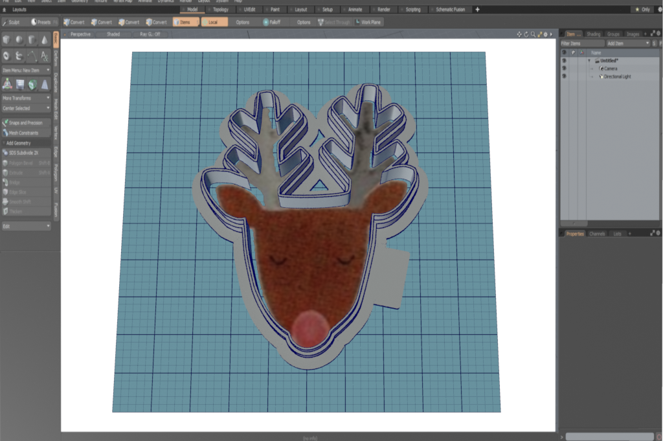663x441 pixels.
Task: Open the Add Item dropdown
Action: (627, 43)
